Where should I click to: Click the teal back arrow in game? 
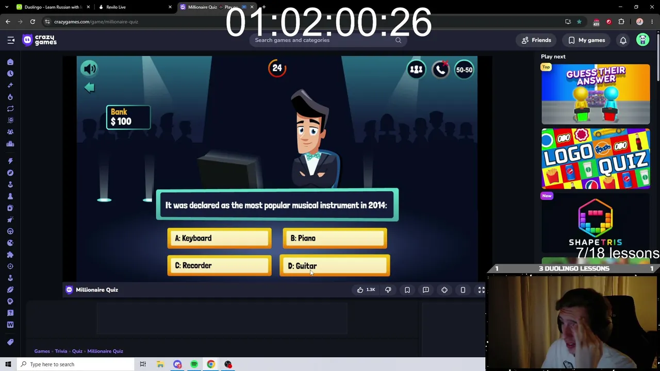pos(89,87)
